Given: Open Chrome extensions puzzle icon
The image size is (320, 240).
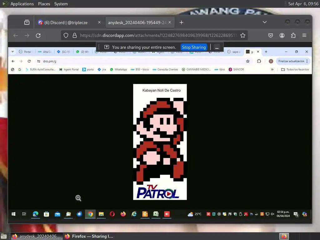Looking at the screenshot, I should point(259,61).
